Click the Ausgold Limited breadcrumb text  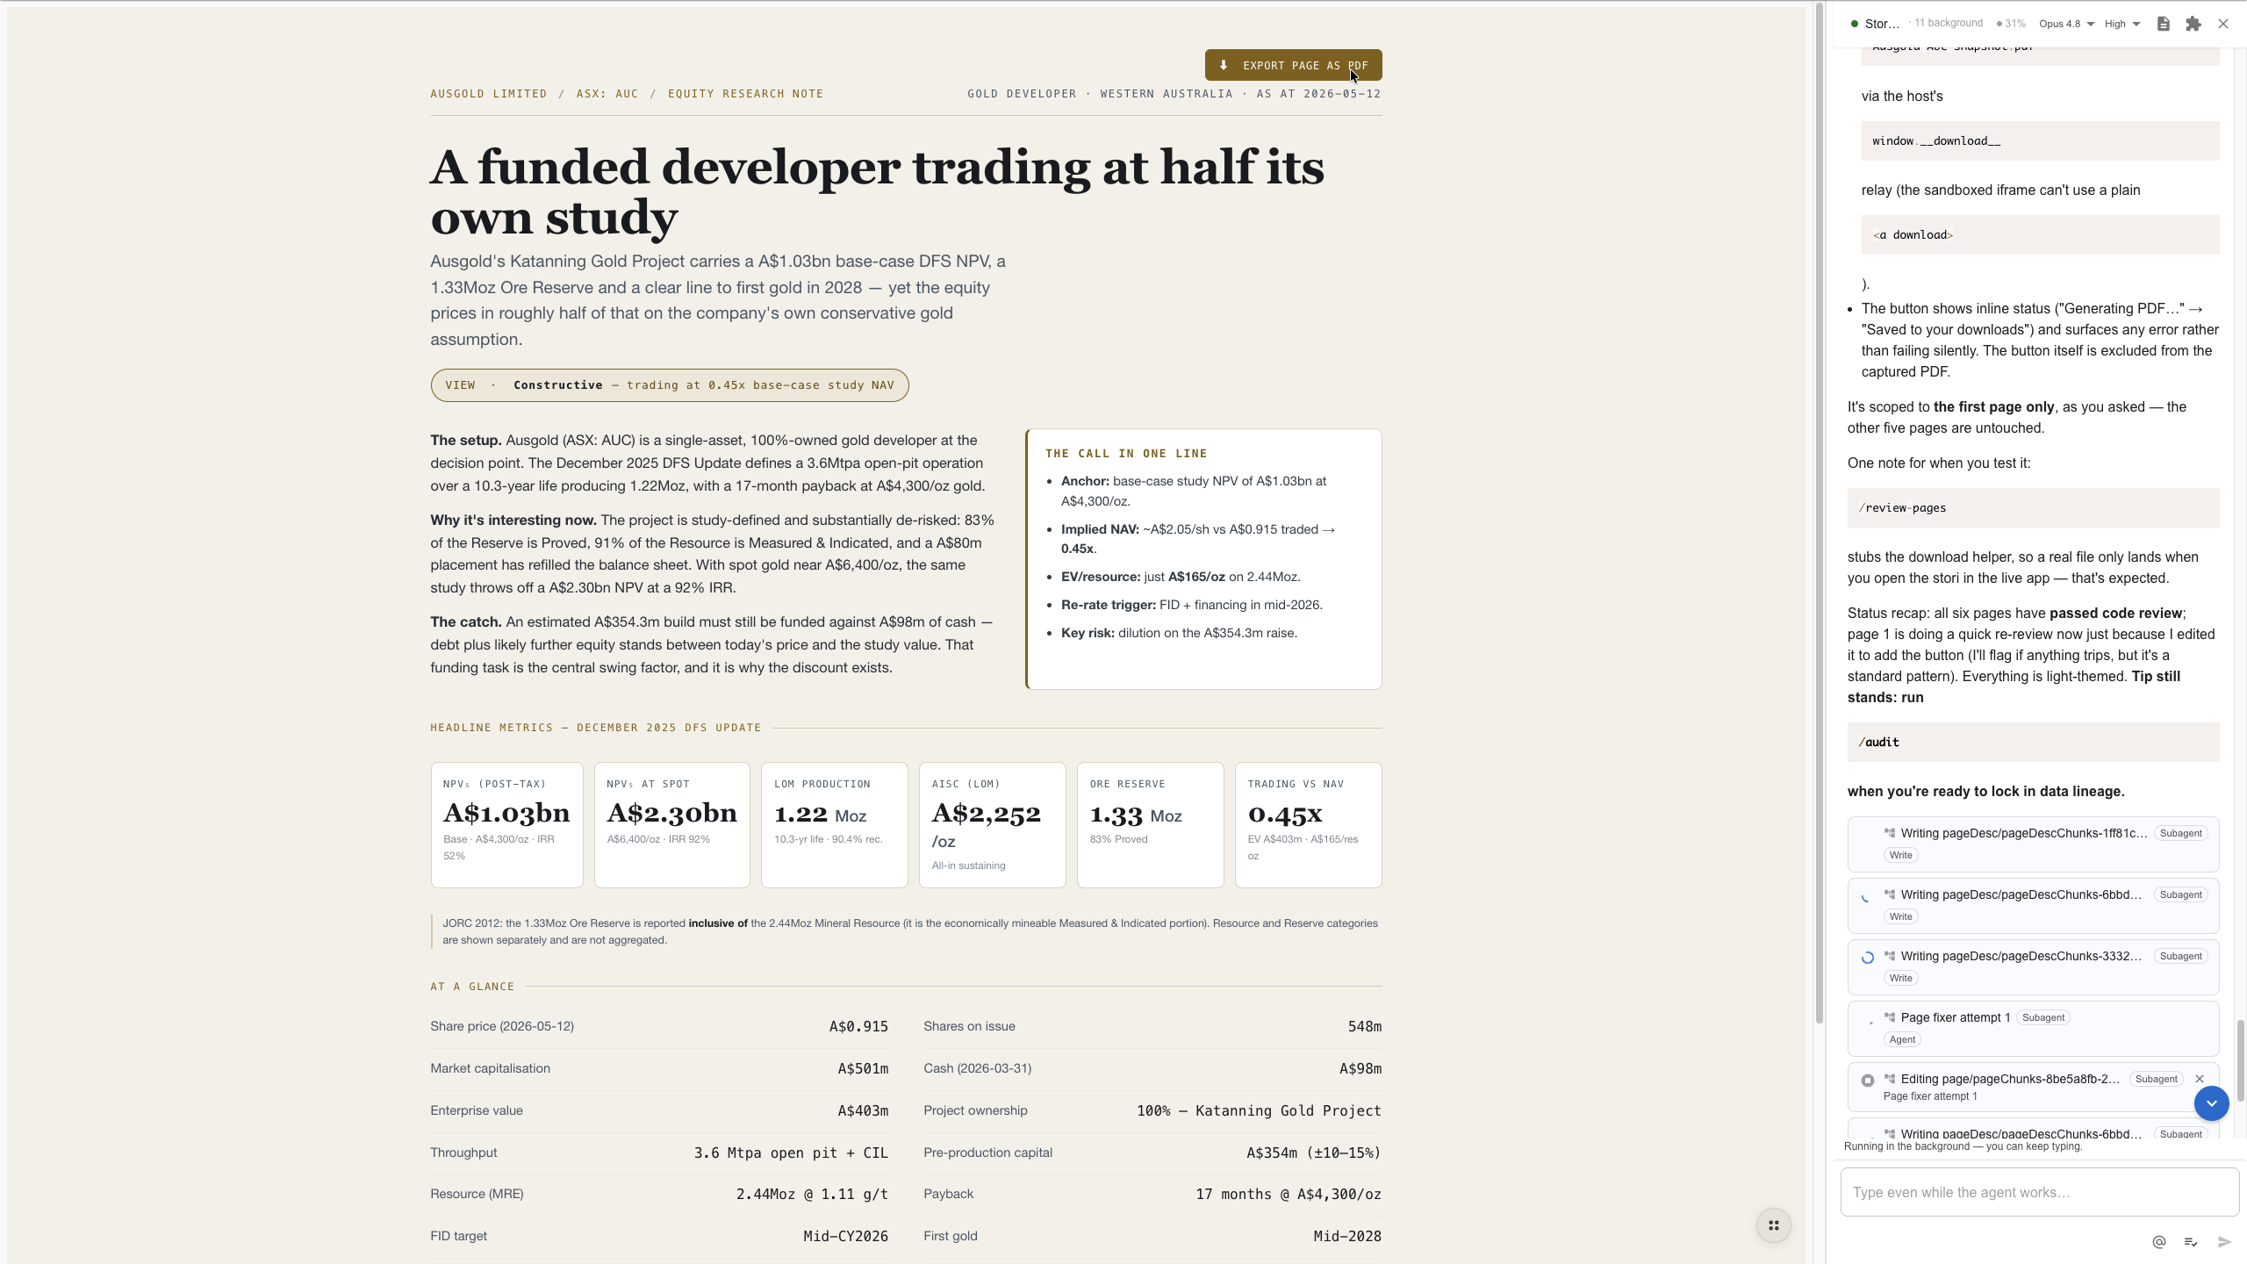(488, 94)
